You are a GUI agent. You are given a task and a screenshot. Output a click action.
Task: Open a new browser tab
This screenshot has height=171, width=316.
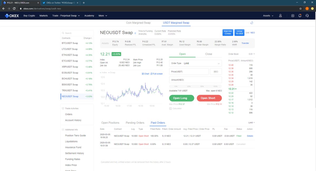84,3
